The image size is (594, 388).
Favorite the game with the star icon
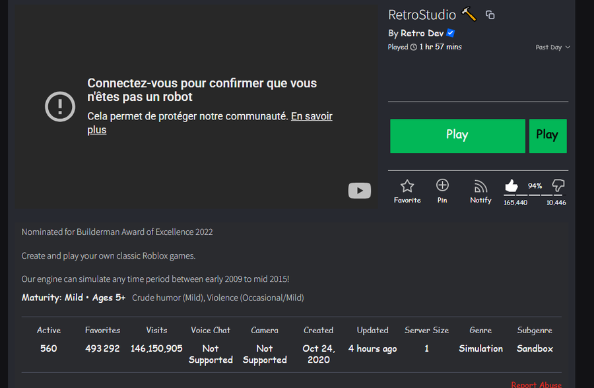click(x=407, y=186)
